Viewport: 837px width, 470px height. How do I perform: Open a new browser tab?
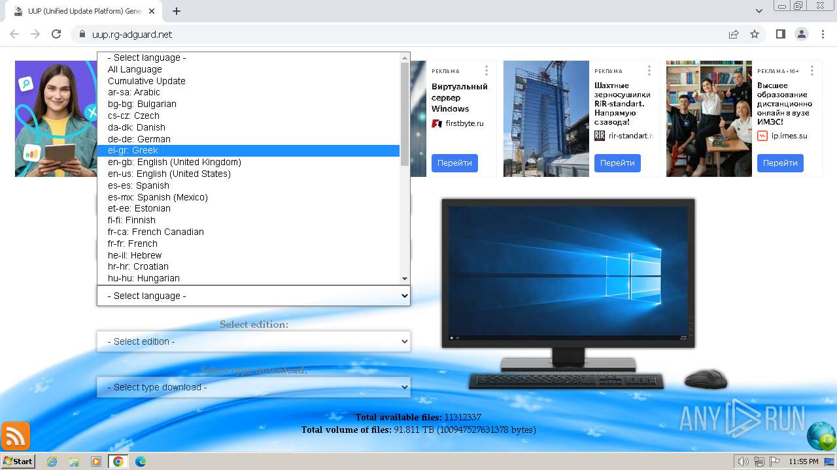point(177,11)
